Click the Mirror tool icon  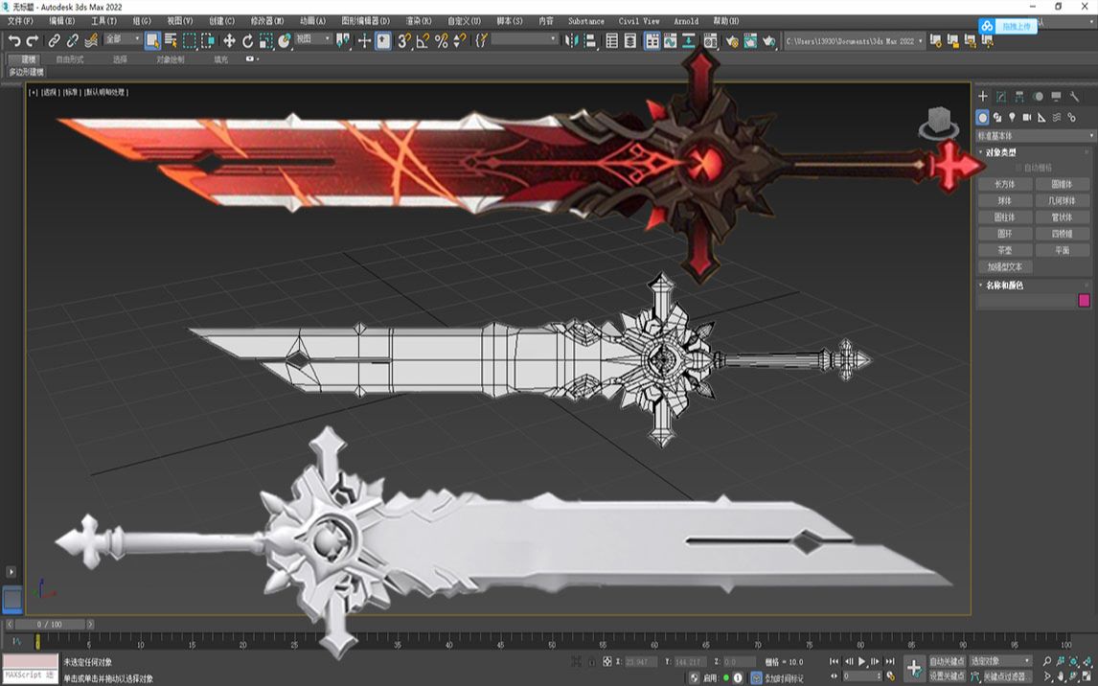coord(571,40)
